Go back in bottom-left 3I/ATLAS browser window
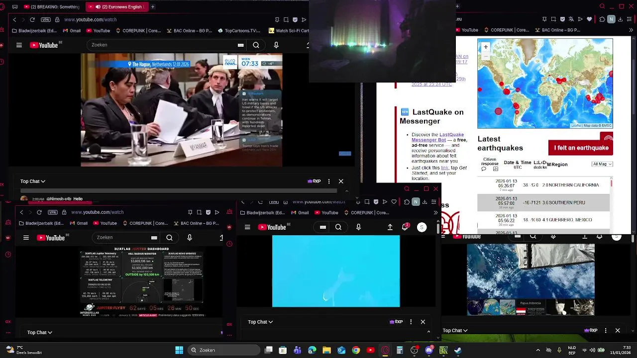 (x=21, y=212)
